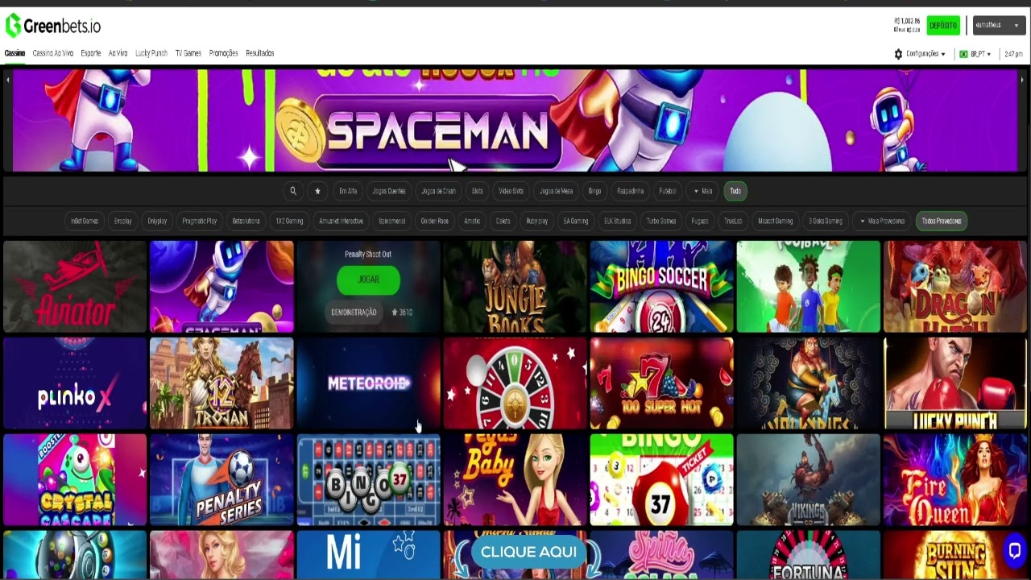This screenshot has height=580, width=1031.
Task: Click the Brazil flag language icon
Action: point(963,54)
